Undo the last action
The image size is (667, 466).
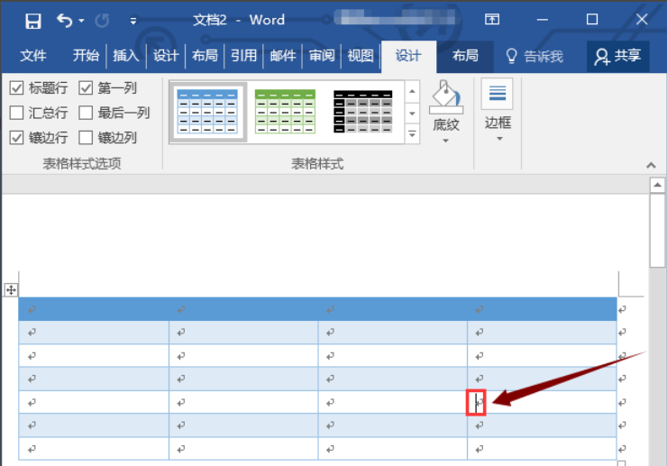coord(65,20)
